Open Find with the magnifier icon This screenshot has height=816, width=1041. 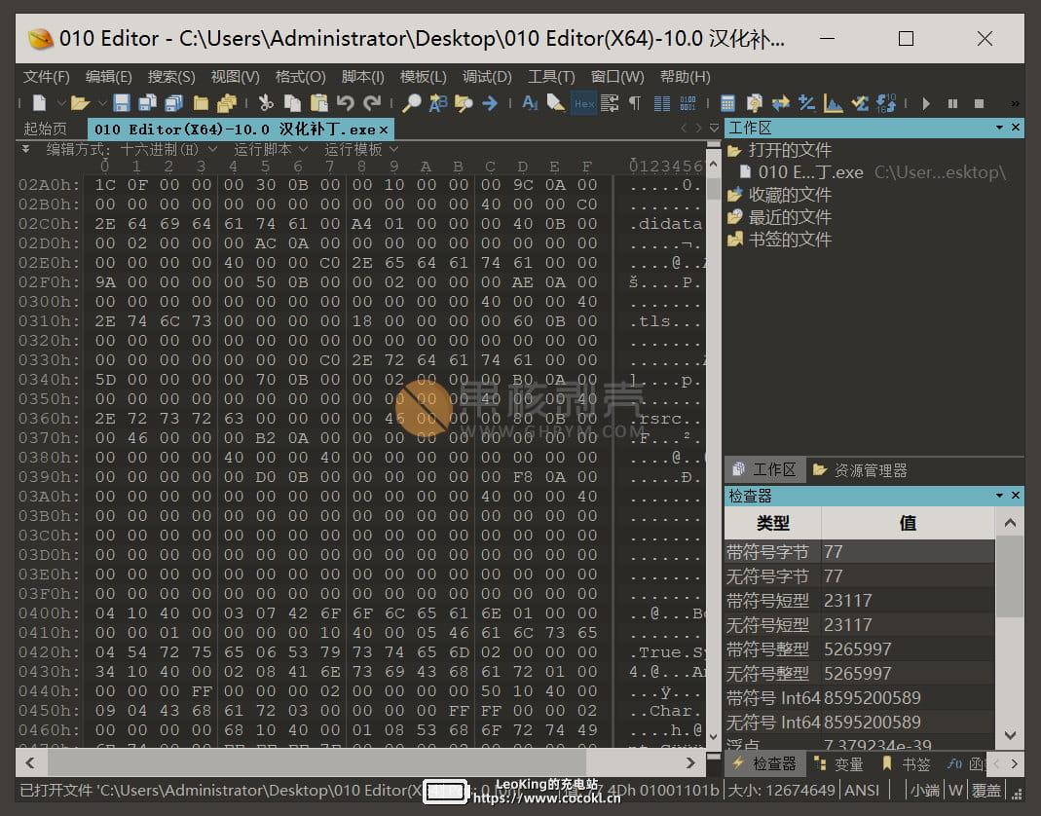click(x=412, y=103)
